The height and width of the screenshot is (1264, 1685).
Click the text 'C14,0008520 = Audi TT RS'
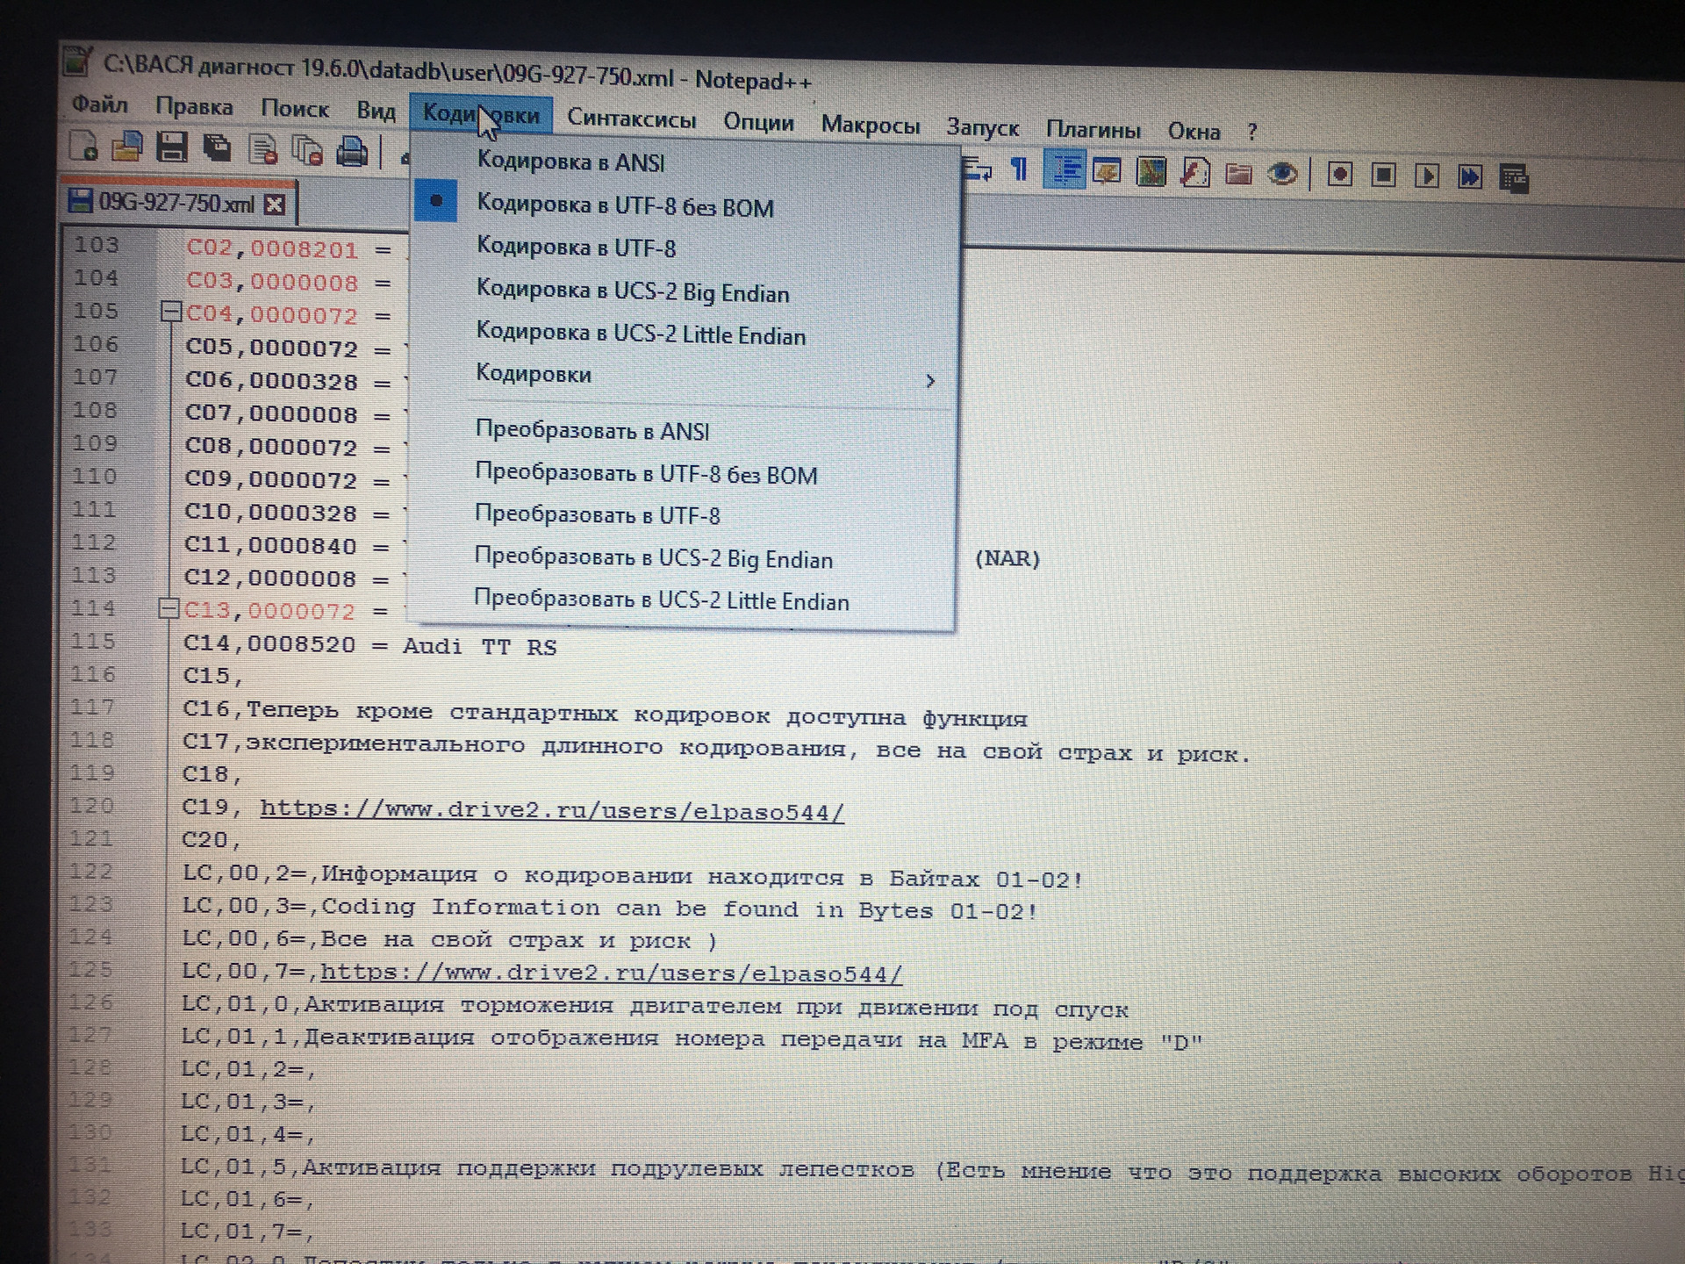pyautogui.click(x=369, y=646)
